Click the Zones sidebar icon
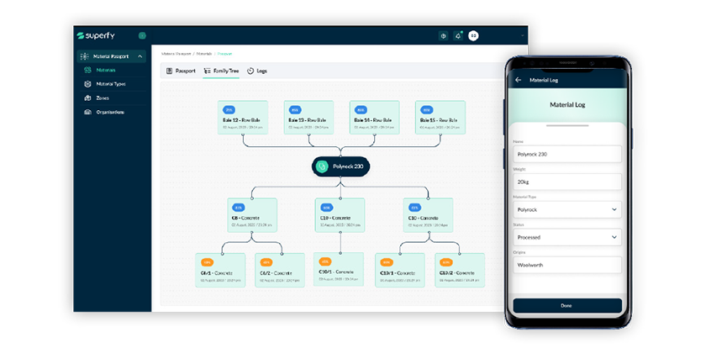Screen dimensions: 706x353 [x=88, y=97]
